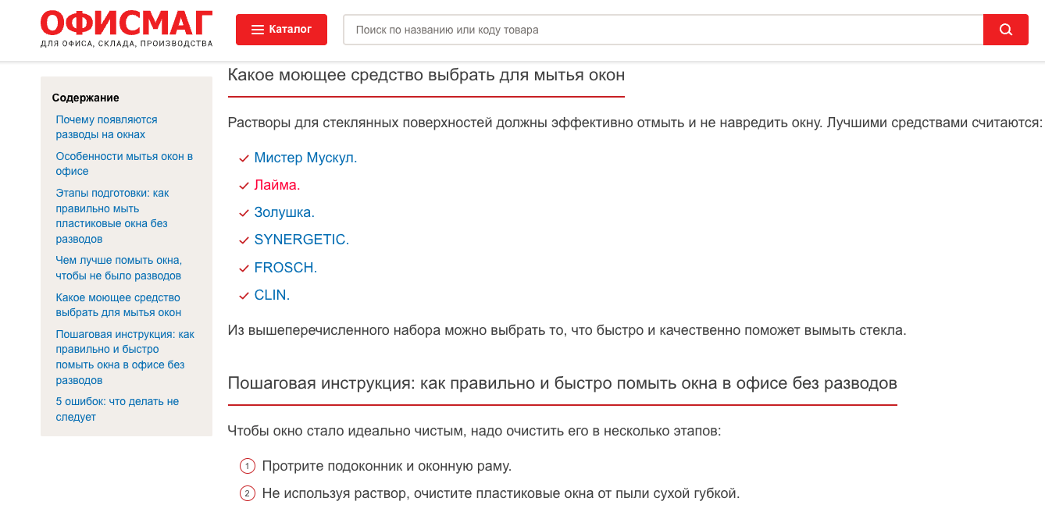The width and height of the screenshot is (1045, 512).
Task: Click the circled number 1 step marker
Action: pyautogui.click(x=248, y=467)
